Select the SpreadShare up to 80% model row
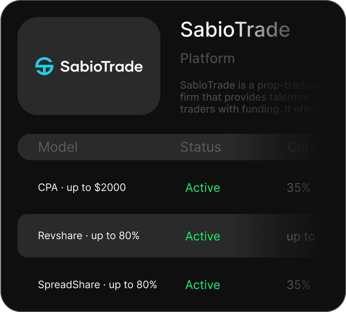The height and width of the screenshot is (312, 346). (98, 285)
